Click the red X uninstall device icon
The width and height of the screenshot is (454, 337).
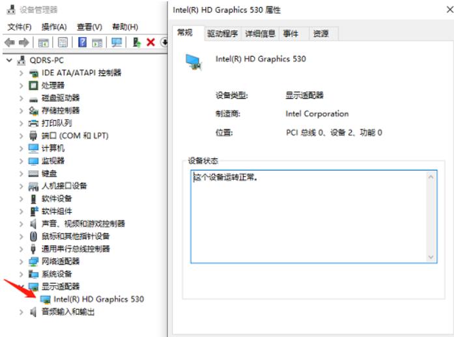tap(150, 42)
